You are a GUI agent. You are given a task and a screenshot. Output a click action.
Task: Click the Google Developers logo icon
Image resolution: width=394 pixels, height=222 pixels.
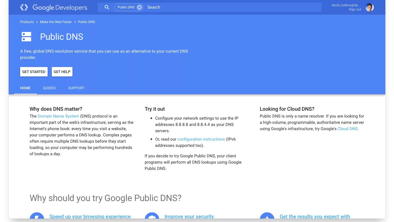click(x=24, y=7)
